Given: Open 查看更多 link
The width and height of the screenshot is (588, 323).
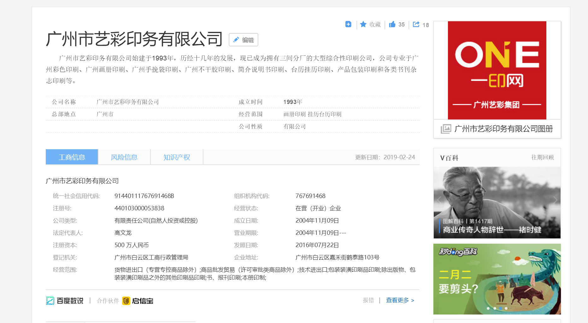Looking at the screenshot, I should tap(400, 300).
